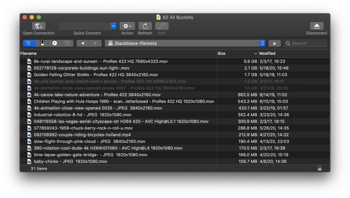
Task: Click file icon of industrial-robotics row
Action: coord(29,115)
